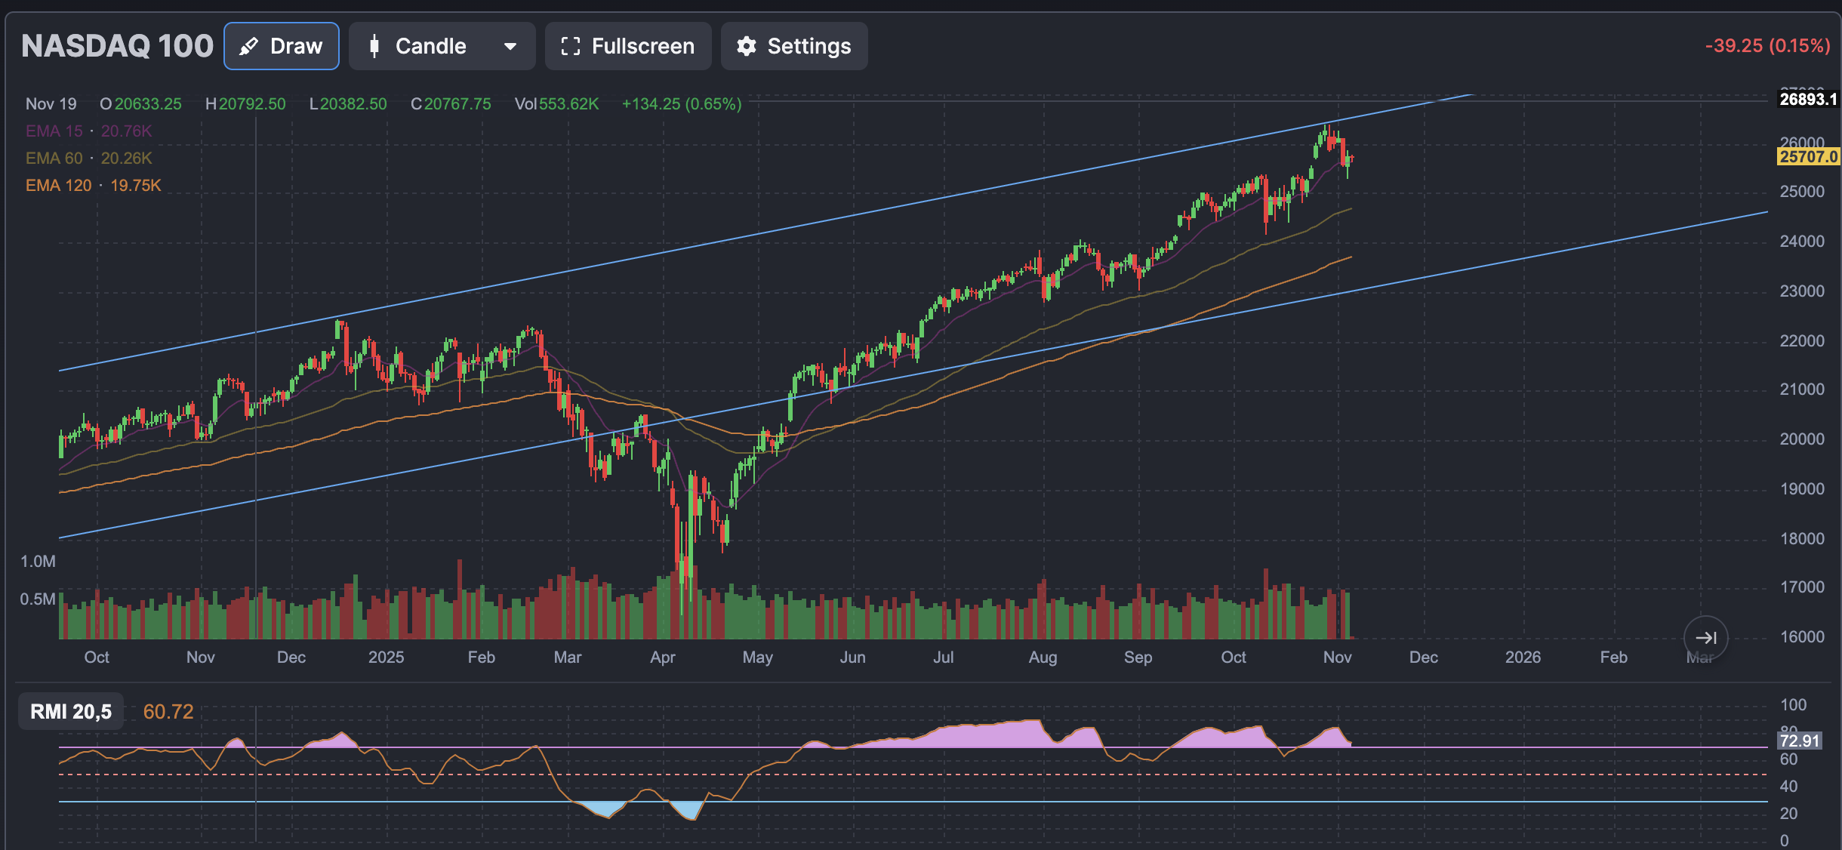Jump to latest bar with arrow button

[x=1705, y=638]
